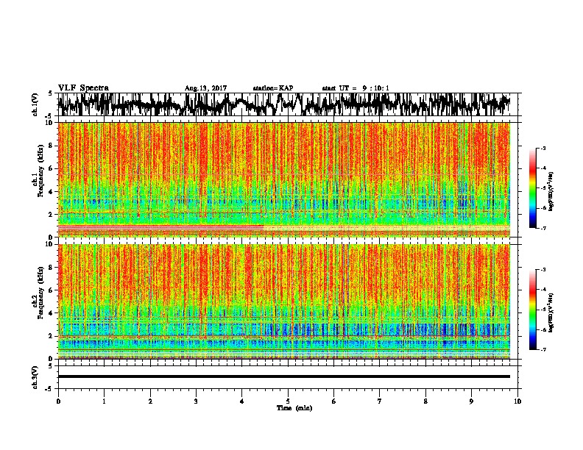The image size is (583, 450).
Task: Click the bright red band below 1 kHz in ch.1 spectrogram
Action: point(160,228)
